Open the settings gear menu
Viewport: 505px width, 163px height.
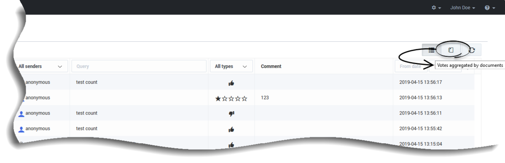[436, 8]
